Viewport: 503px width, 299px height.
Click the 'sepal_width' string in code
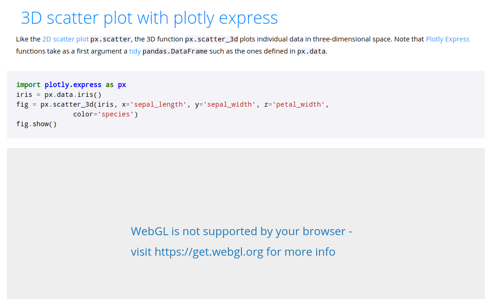click(x=229, y=105)
